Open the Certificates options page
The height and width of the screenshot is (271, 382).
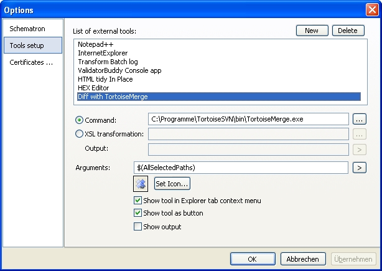point(33,62)
